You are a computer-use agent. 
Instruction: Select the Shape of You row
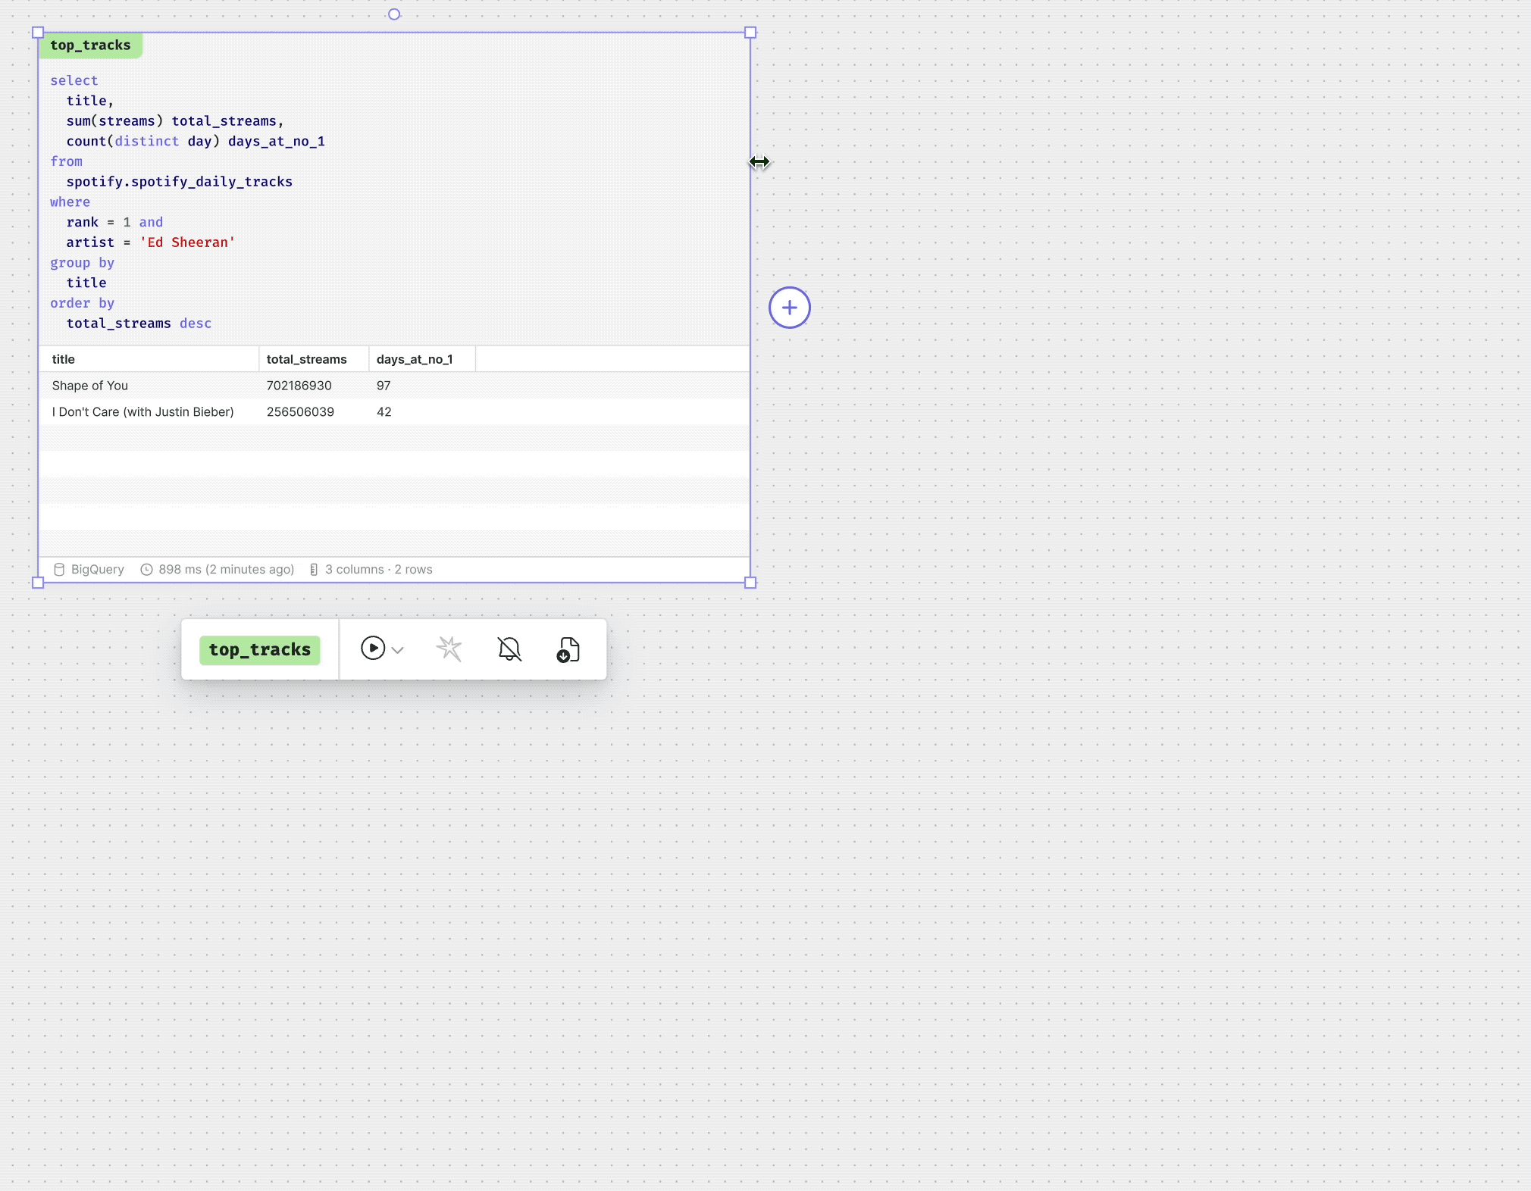[x=90, y=386]
